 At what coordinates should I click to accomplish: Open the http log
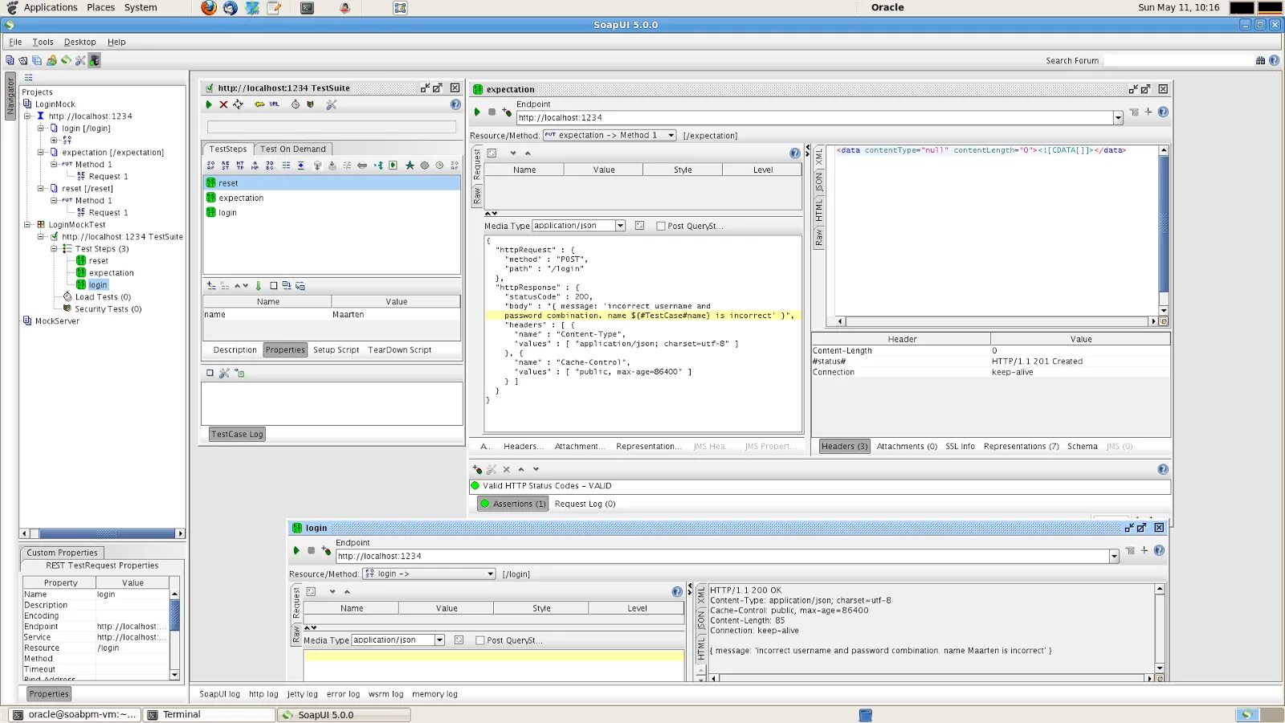point(263,694)
